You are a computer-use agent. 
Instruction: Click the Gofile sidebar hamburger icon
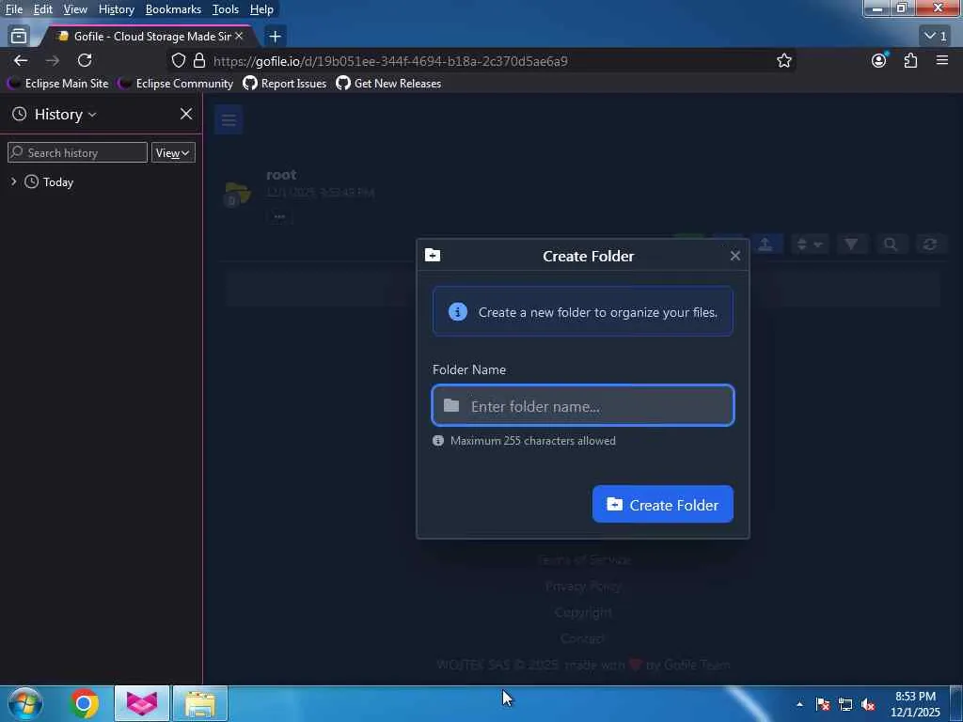pyautogui.click(x=229, y=119)
